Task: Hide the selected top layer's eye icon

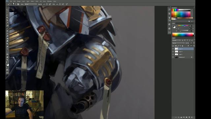Action: [x=173, y=49]
